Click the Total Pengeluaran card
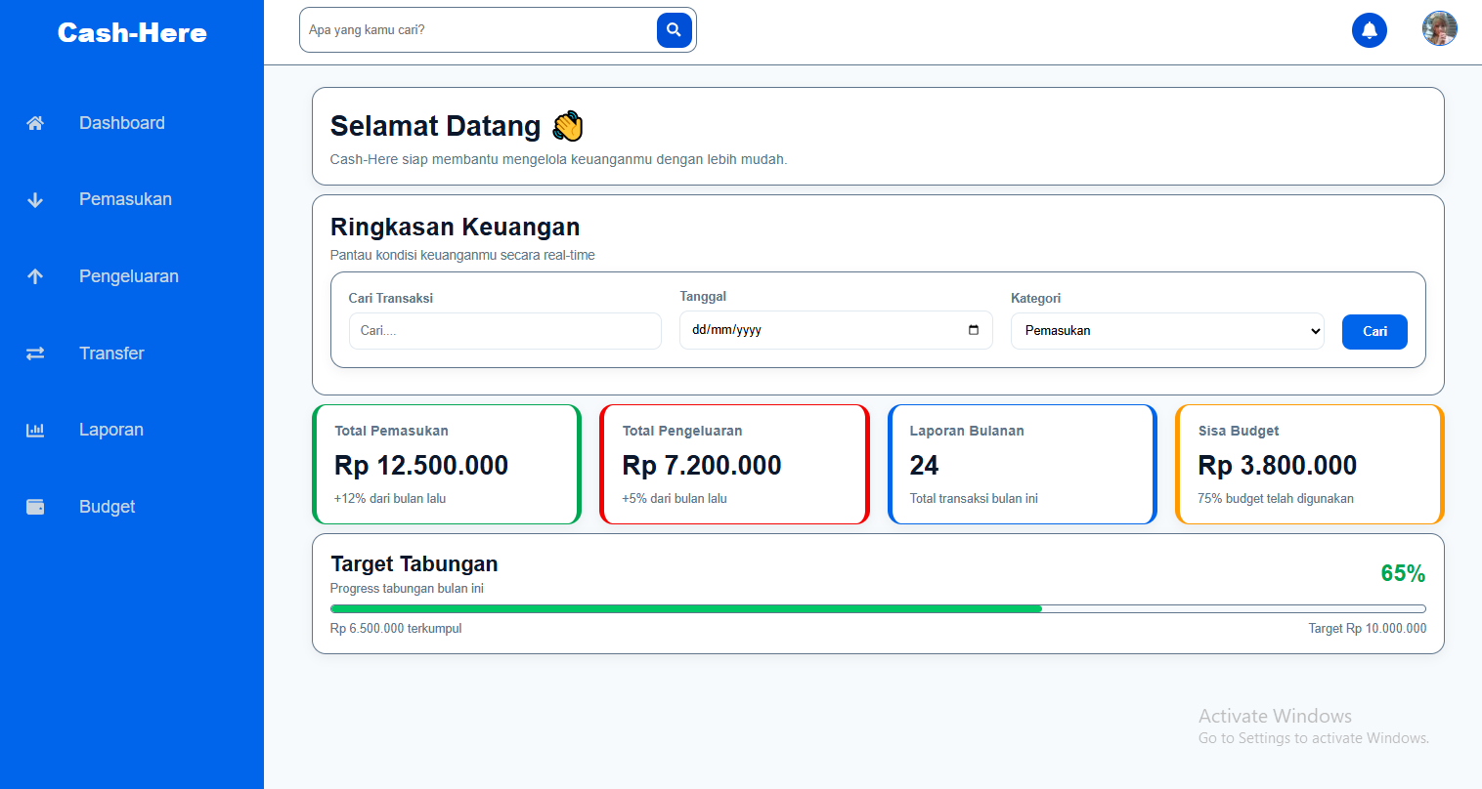The image size is (1482, 789). (x=734, y=465)
